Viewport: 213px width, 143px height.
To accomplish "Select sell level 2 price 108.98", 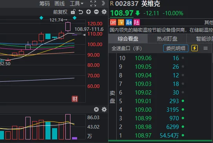I will coord(143,127).
